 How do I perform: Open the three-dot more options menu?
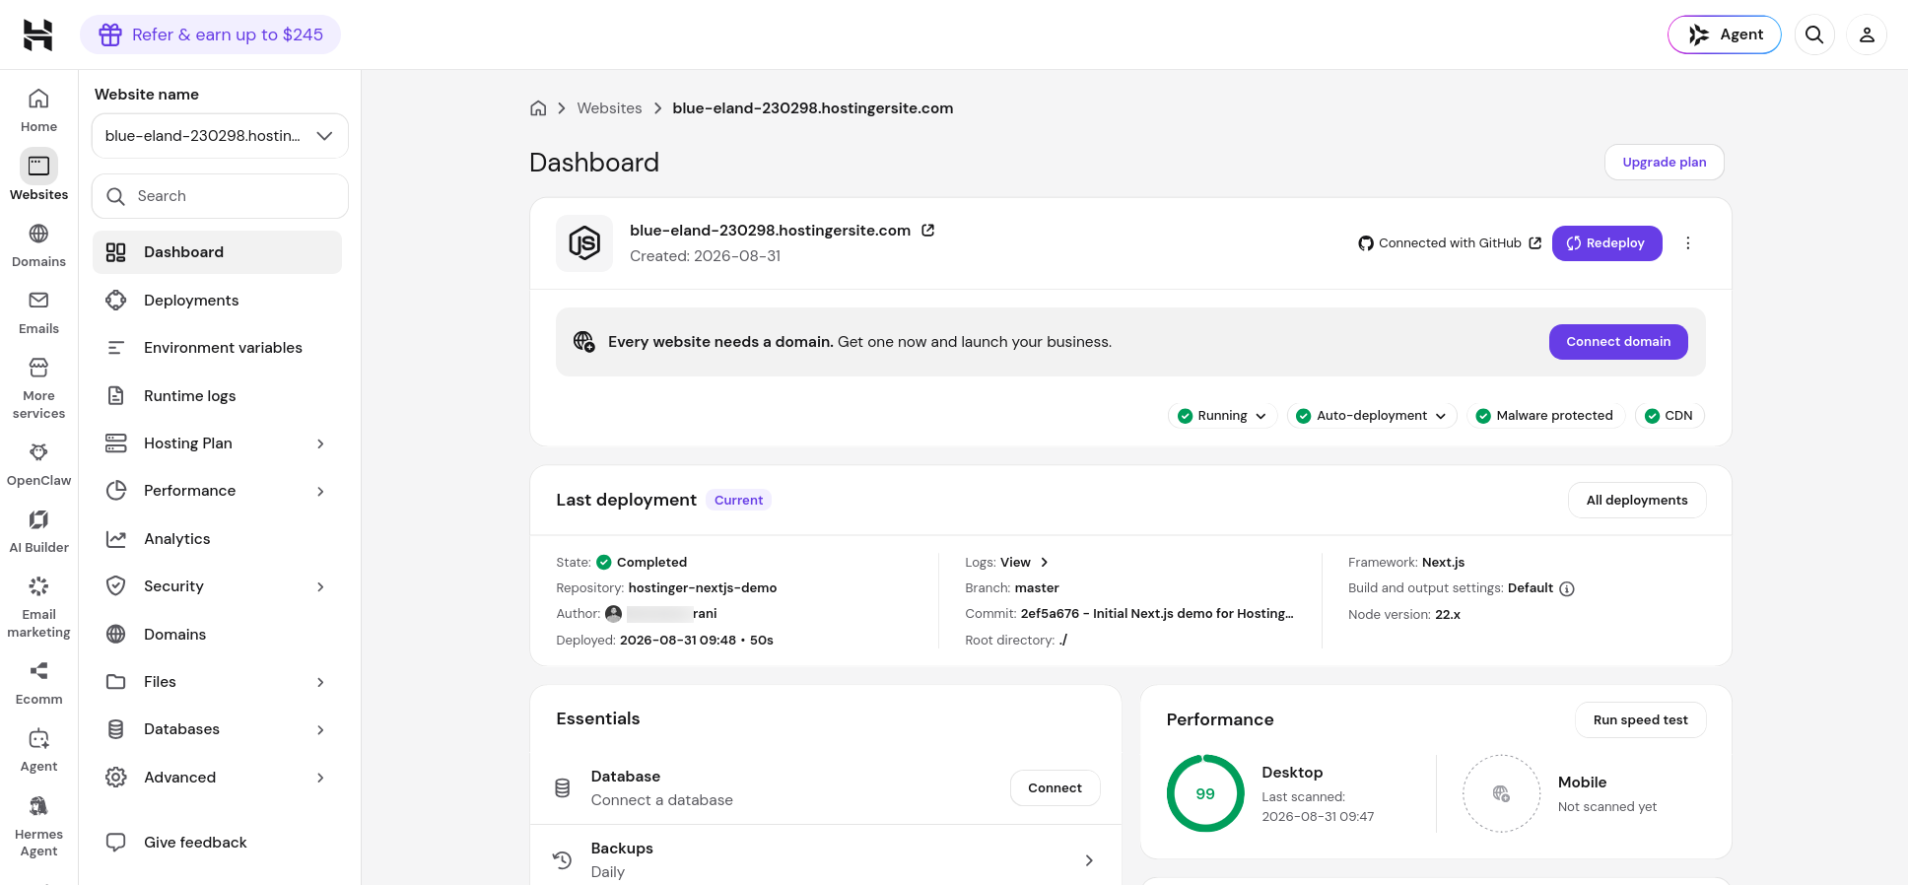1688,243
